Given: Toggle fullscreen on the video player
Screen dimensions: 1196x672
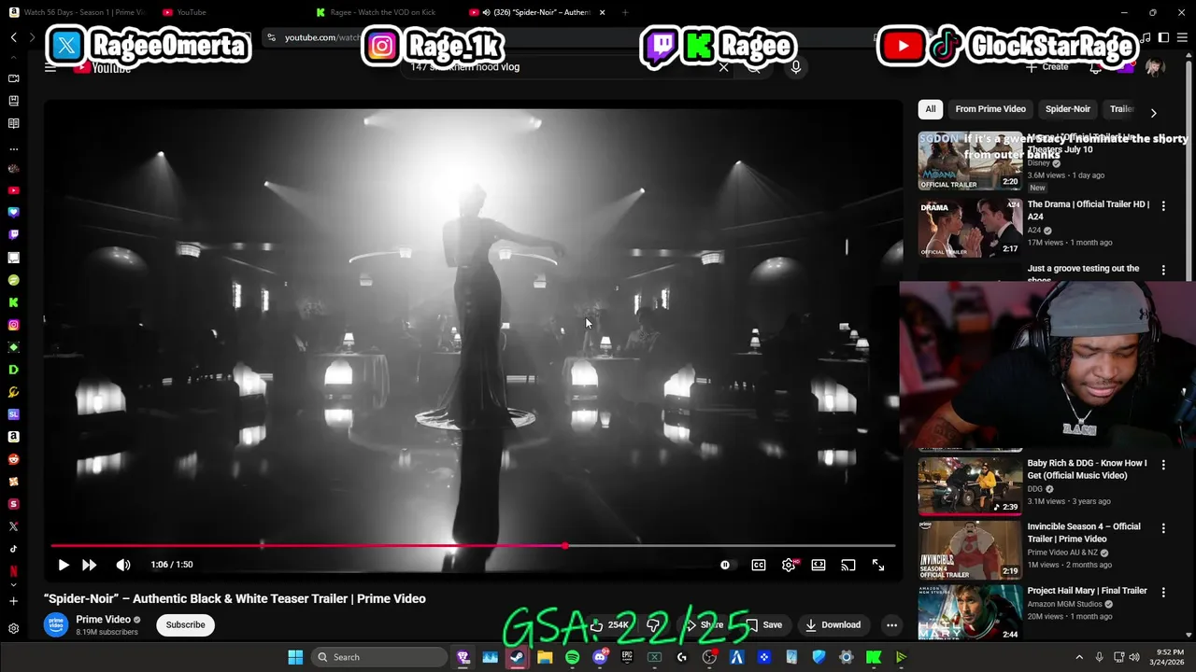Looking at the screenshot, I should pos(878,565).
